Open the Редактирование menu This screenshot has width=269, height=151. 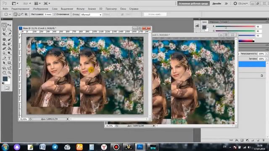[x=20, y=9]
